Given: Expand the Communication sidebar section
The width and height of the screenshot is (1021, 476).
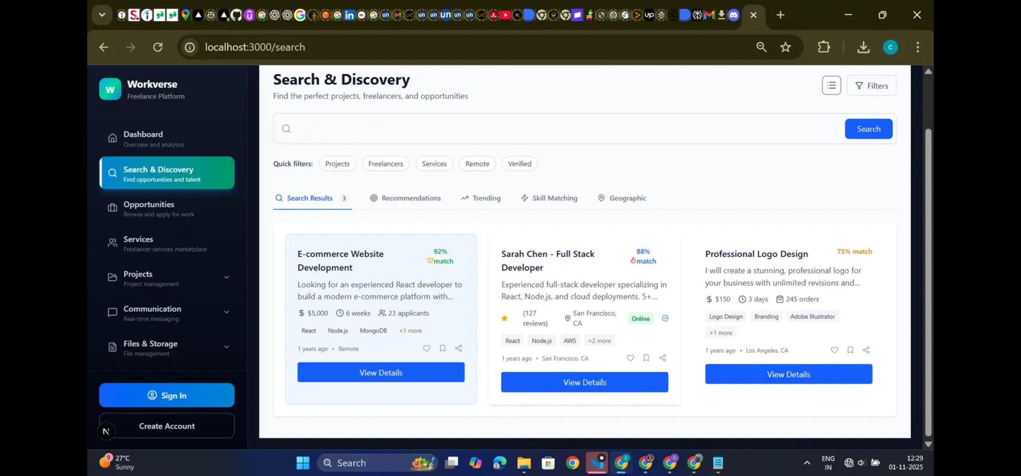Looking at the screenshot, I should (x=226, y=312).
